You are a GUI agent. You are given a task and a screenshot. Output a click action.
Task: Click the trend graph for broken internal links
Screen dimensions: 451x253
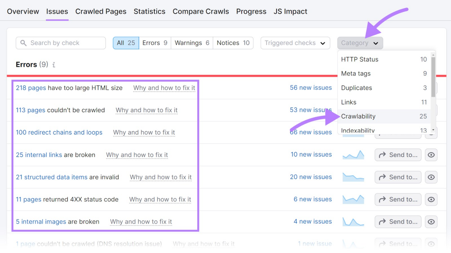click(353, 155)
